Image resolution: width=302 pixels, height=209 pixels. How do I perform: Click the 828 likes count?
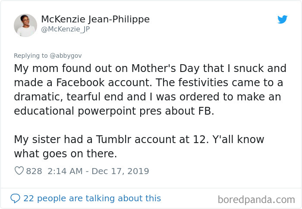tap(34, 171)
